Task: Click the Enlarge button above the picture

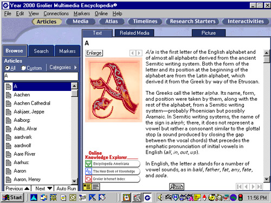Action: (x=94, y=53)
